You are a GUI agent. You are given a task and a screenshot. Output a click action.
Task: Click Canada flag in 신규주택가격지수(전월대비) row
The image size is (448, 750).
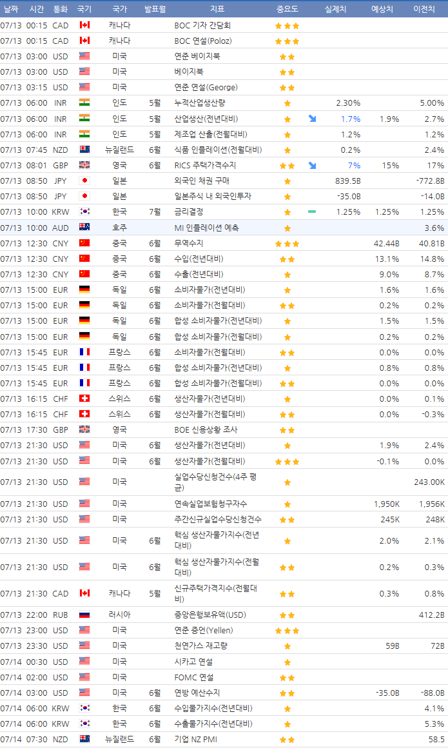84,593
